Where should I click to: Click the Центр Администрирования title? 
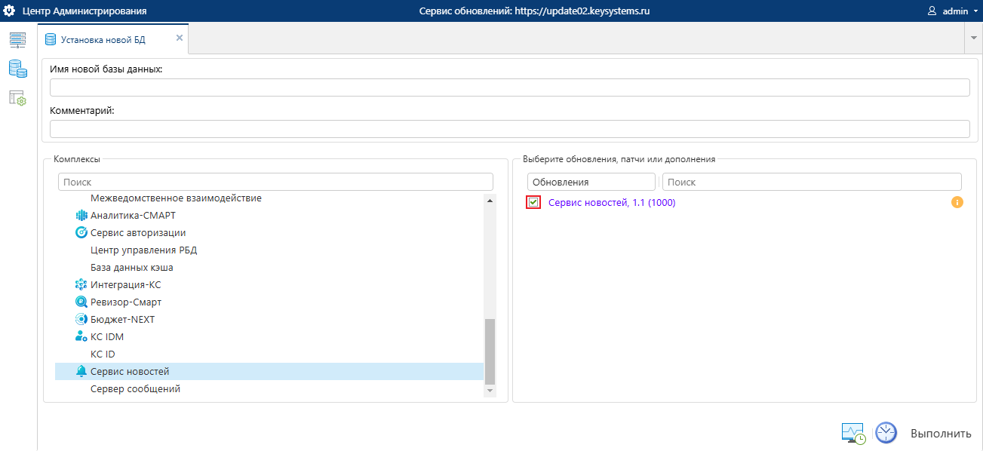coord(84,11)
